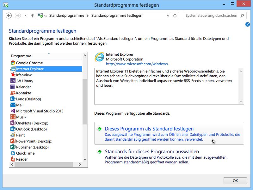Viewport: 253px width, 190px height.
Task: Click the Visual Studio 2013 icon
Action: [x=13, y=111]
